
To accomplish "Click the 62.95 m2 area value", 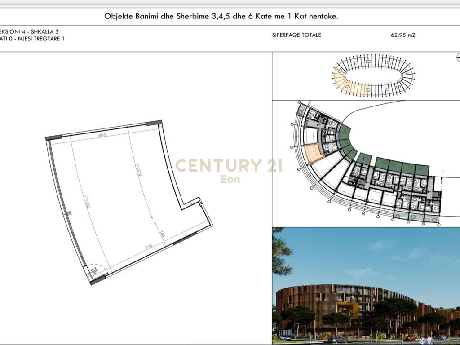I will [x=403, y=35].
